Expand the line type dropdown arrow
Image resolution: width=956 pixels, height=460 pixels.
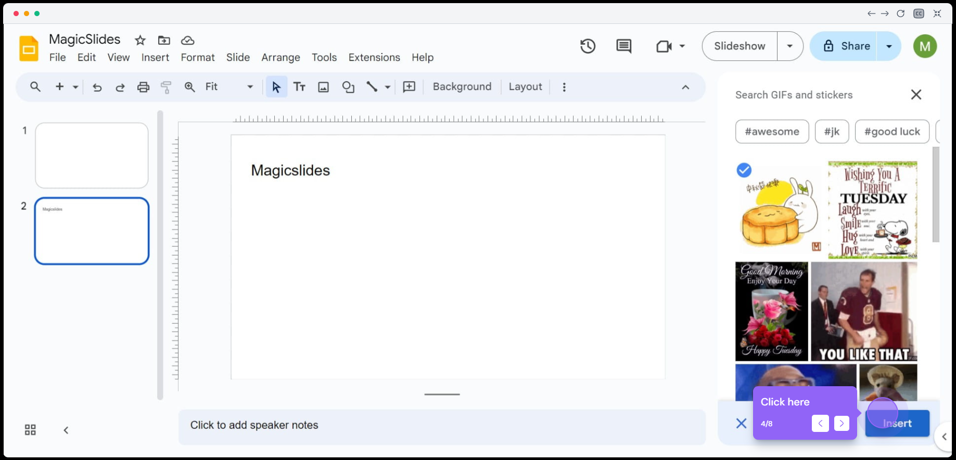point(387,87)
